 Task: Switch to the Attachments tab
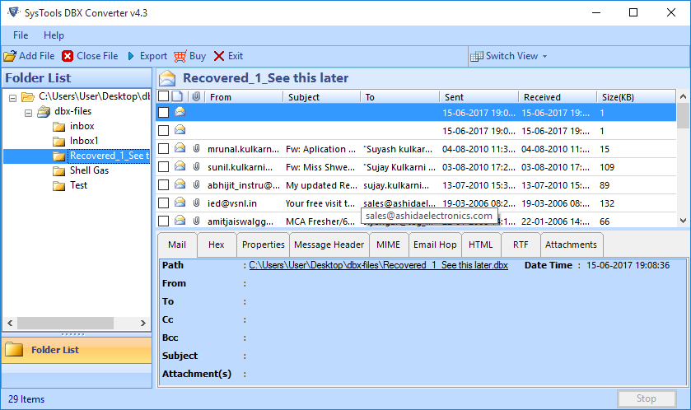coord(571,245)
